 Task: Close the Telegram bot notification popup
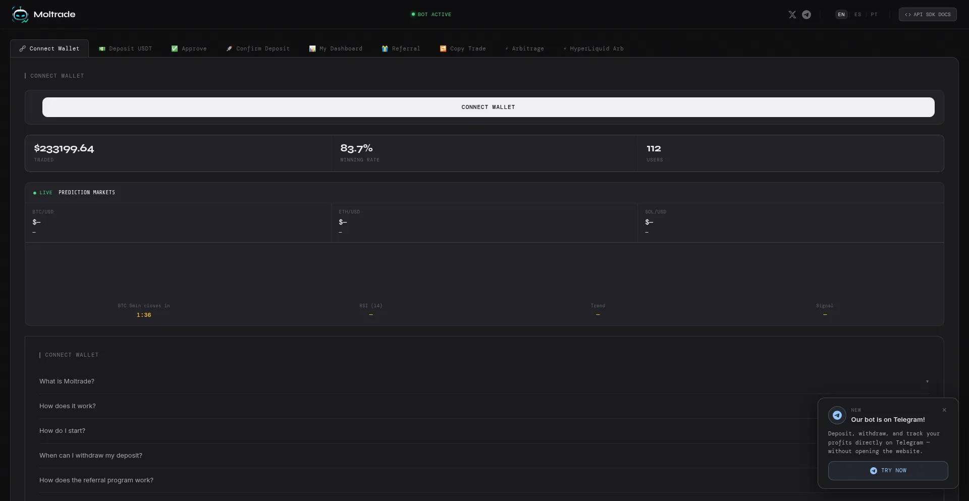pos(944,410)
